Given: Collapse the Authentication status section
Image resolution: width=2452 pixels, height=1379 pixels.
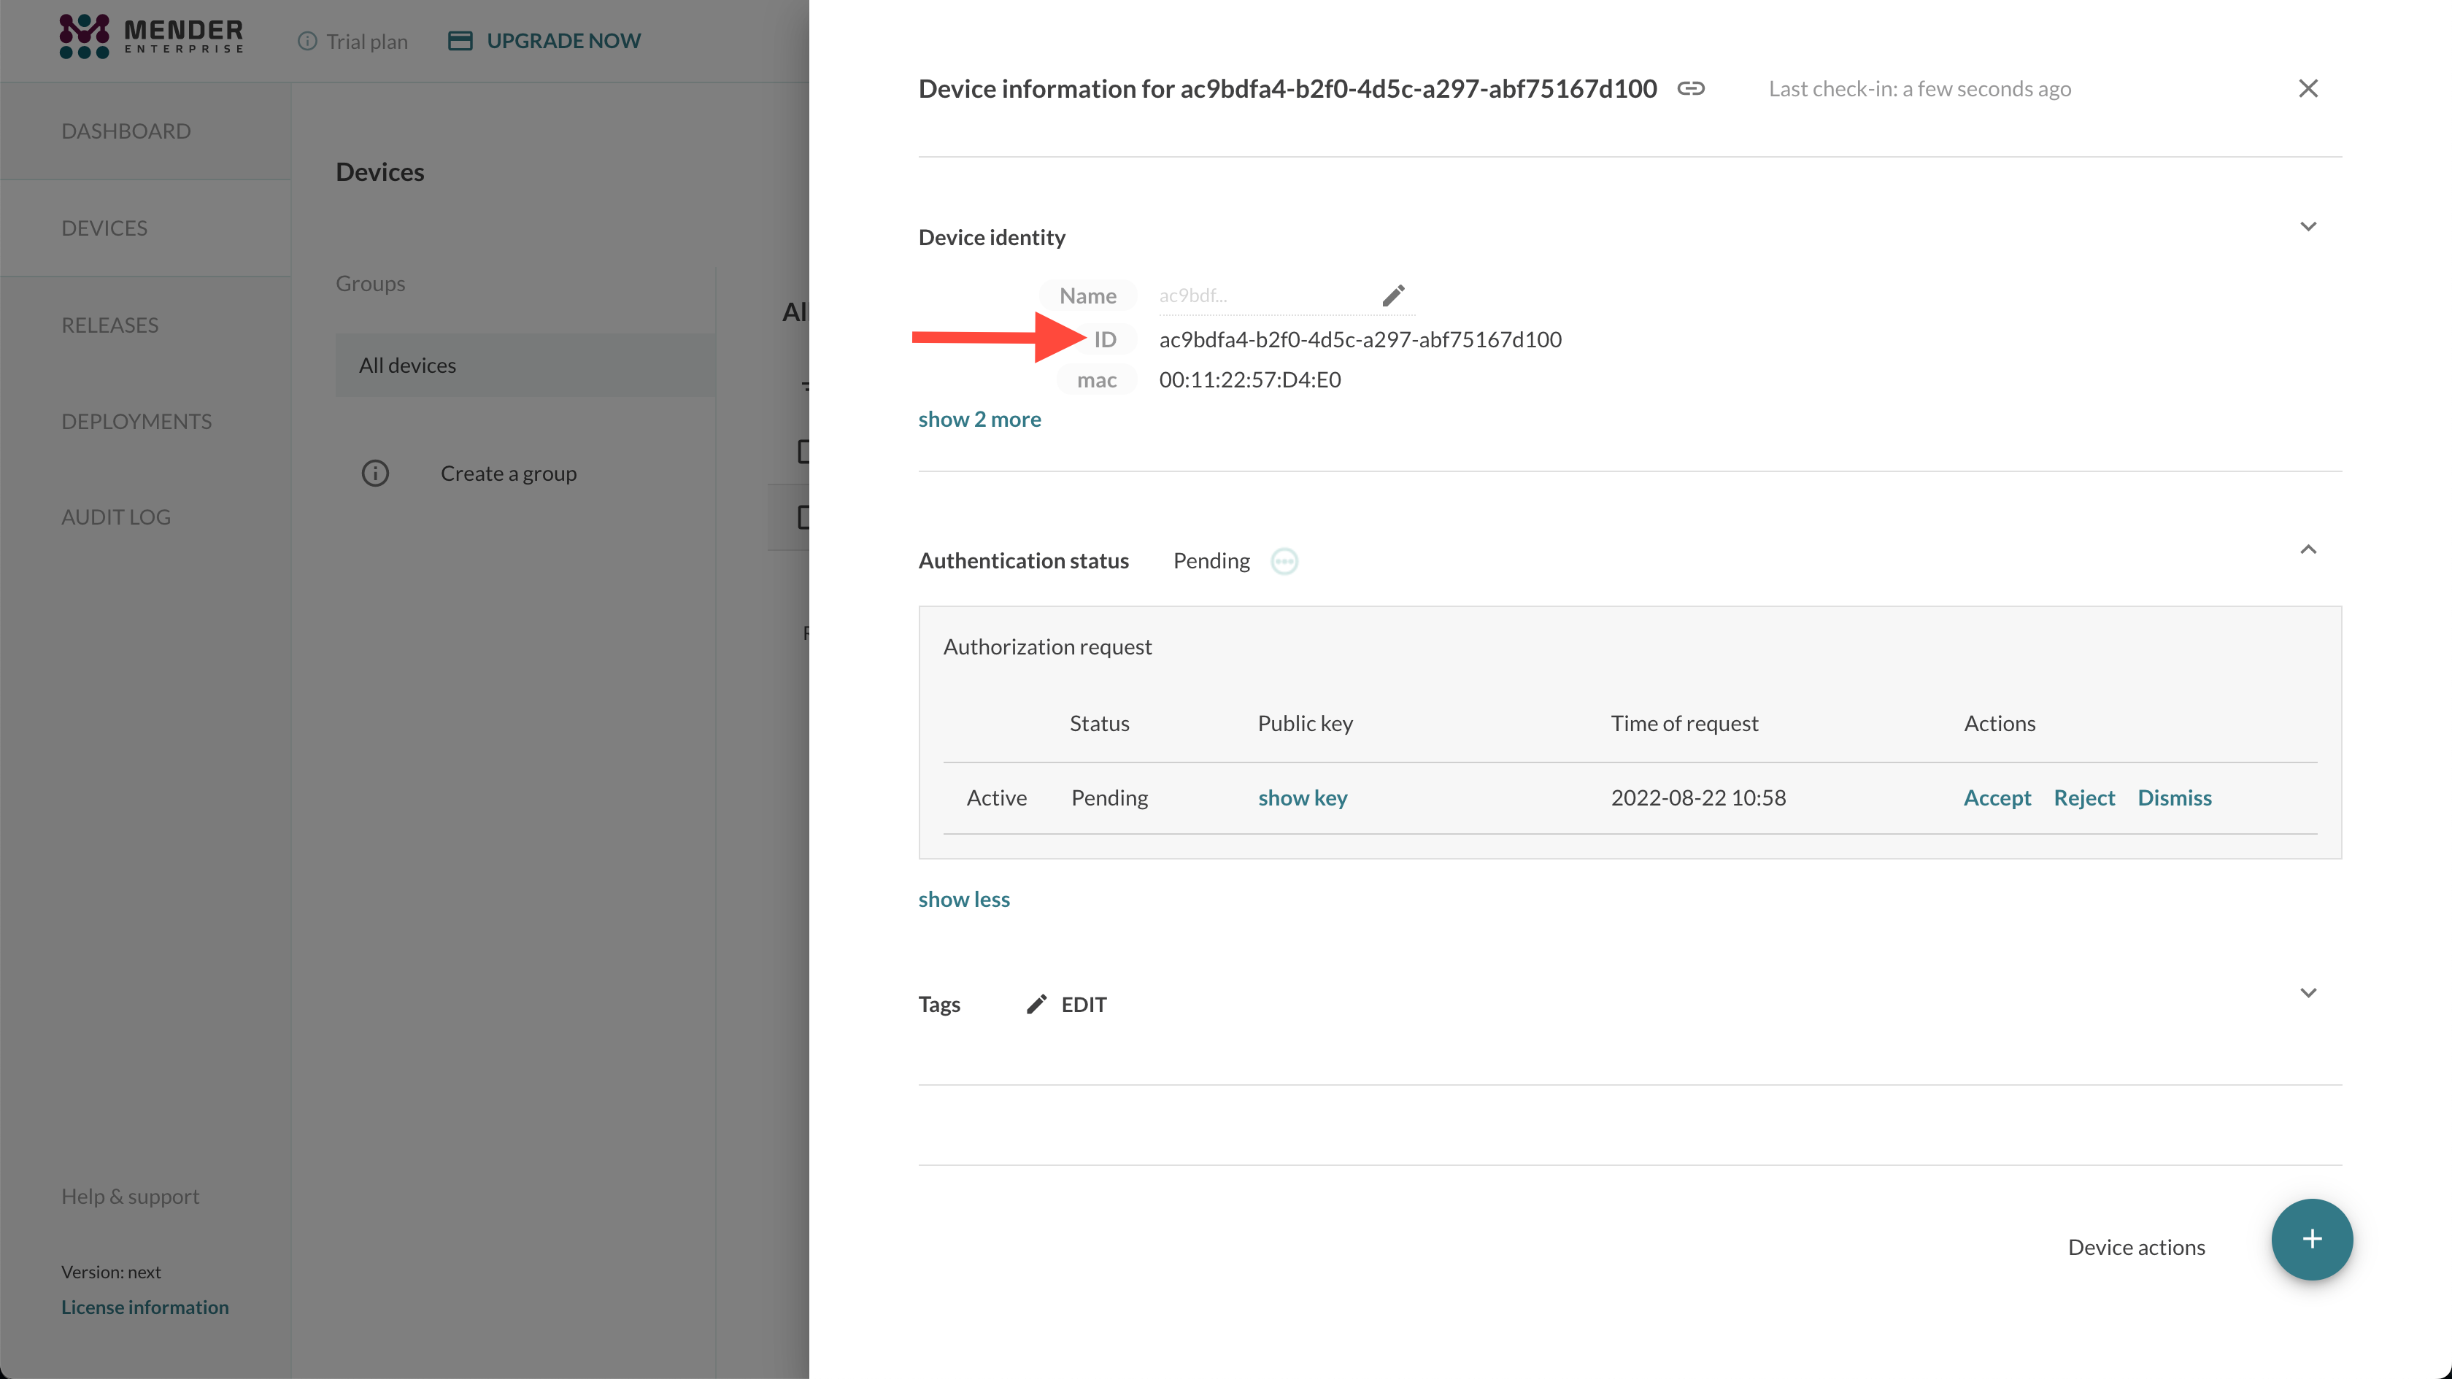Looking at the screenshot, I should click(2308, 550).
